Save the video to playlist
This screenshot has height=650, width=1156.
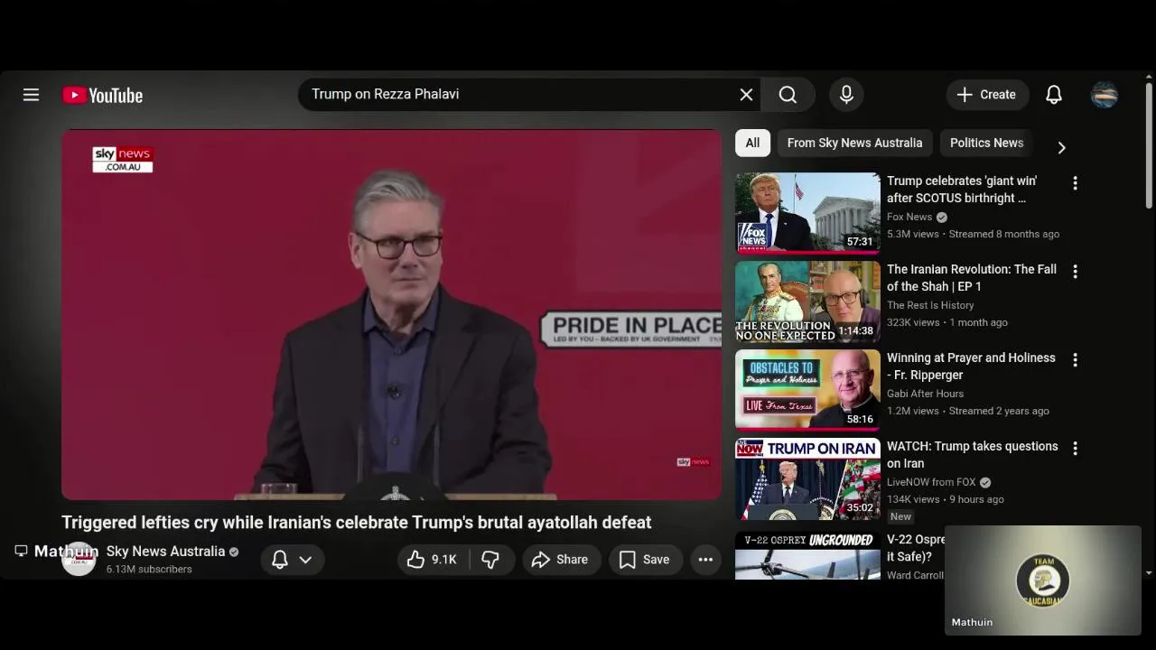coord(645,560)
